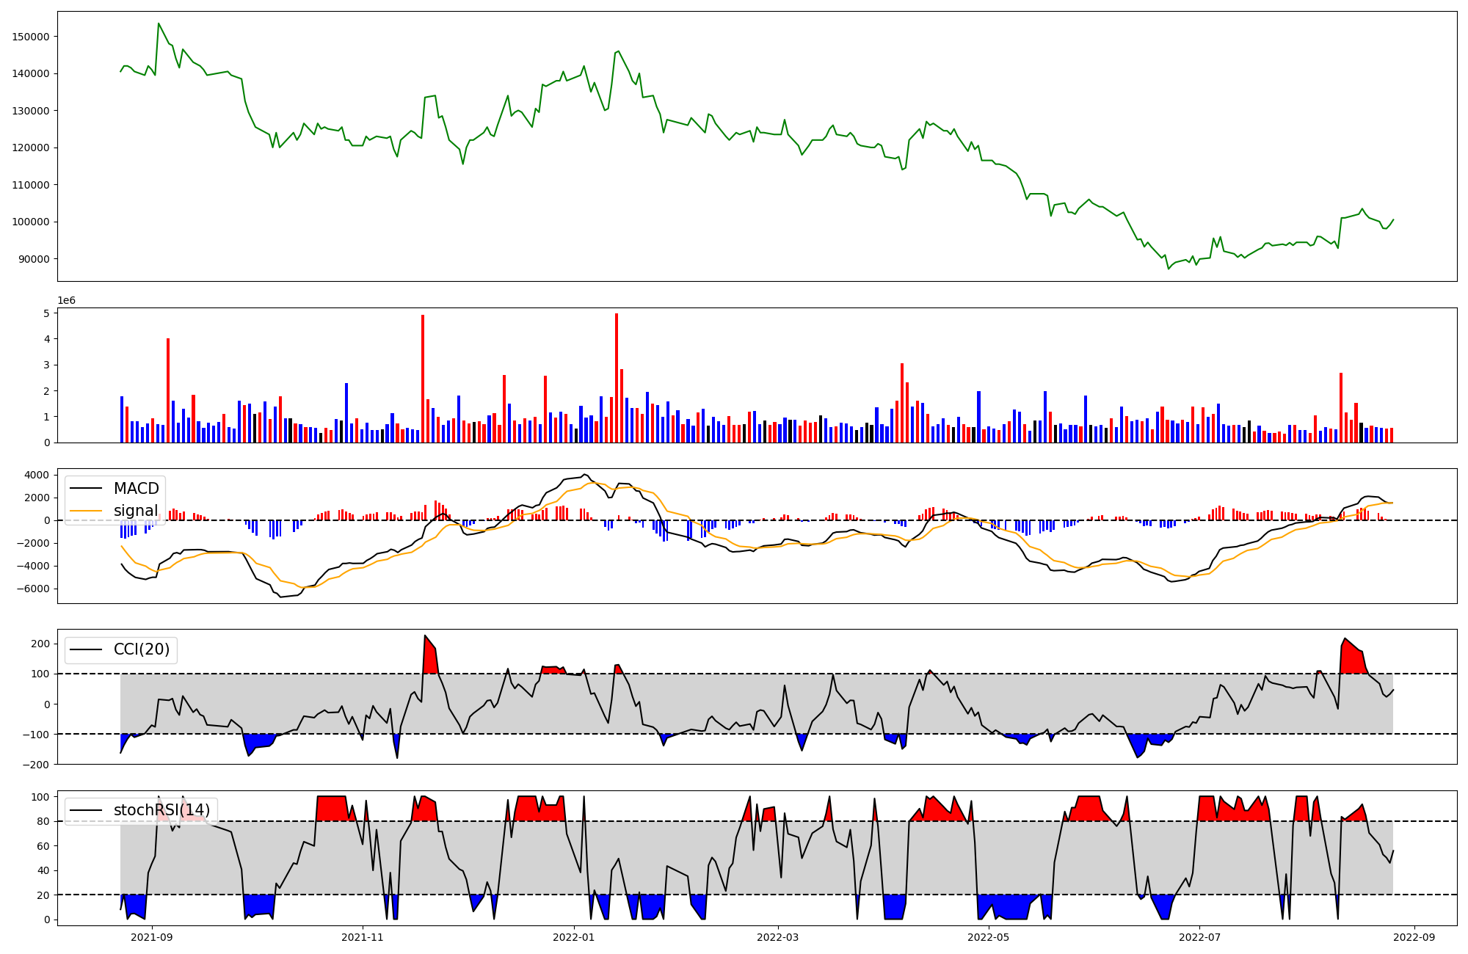The image size is (1468, 954).
Task: Click the 1e6 volume scale notation
Action: (x=66, y=300)
